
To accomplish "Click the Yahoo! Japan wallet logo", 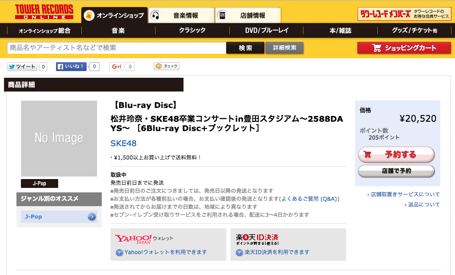I will click(x=133, y=239).
